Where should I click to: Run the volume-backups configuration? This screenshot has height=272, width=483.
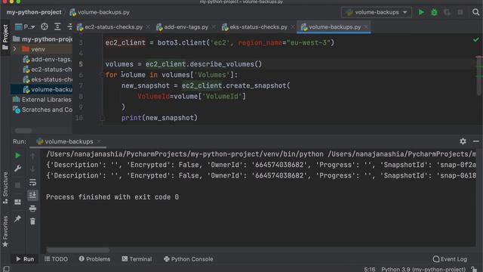pos(421,12)
